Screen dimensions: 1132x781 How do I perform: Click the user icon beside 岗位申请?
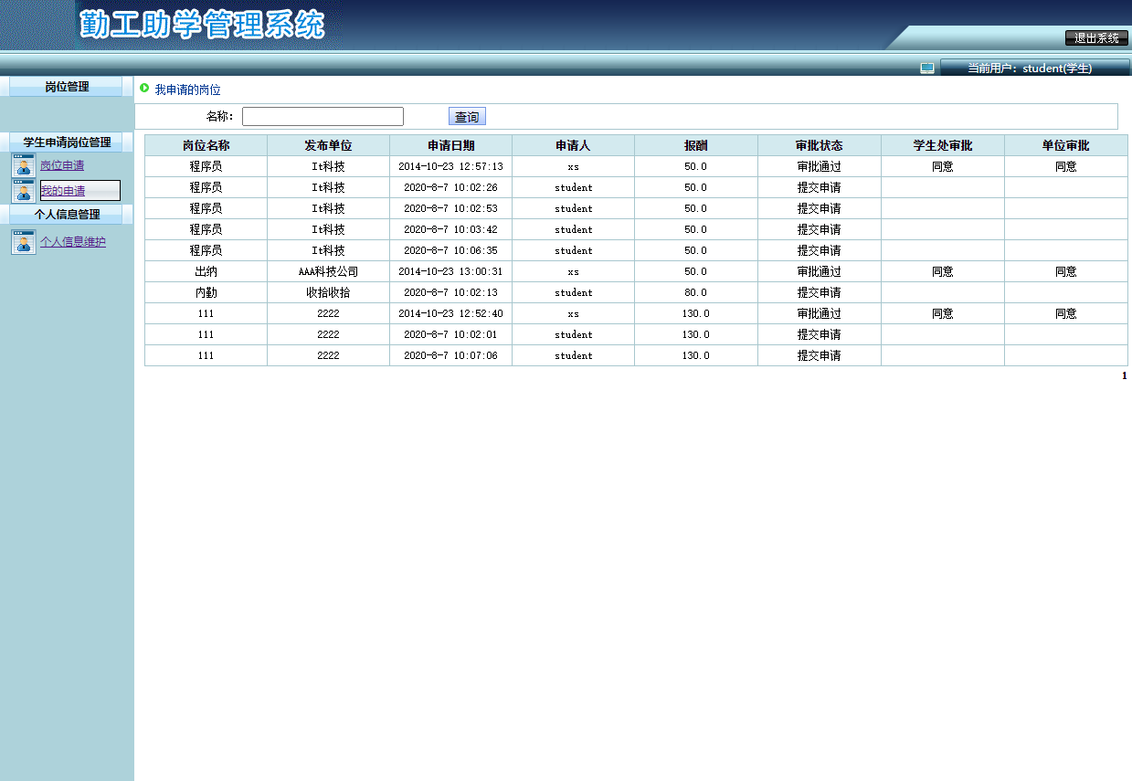point(23,165)
